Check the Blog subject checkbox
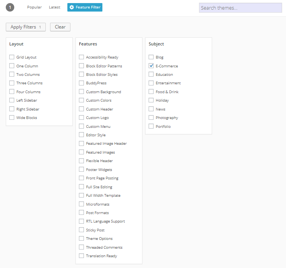The height and width of the screenshot is (268, 286). click(151, 57)
